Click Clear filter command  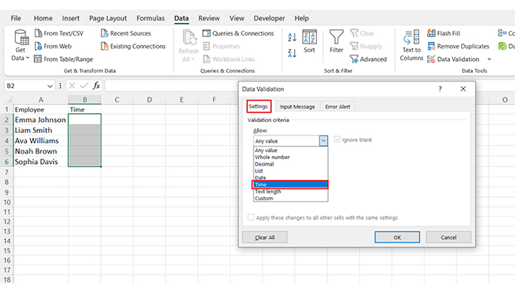(362, 33)
